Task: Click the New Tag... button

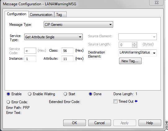Action: pos(130,61)
